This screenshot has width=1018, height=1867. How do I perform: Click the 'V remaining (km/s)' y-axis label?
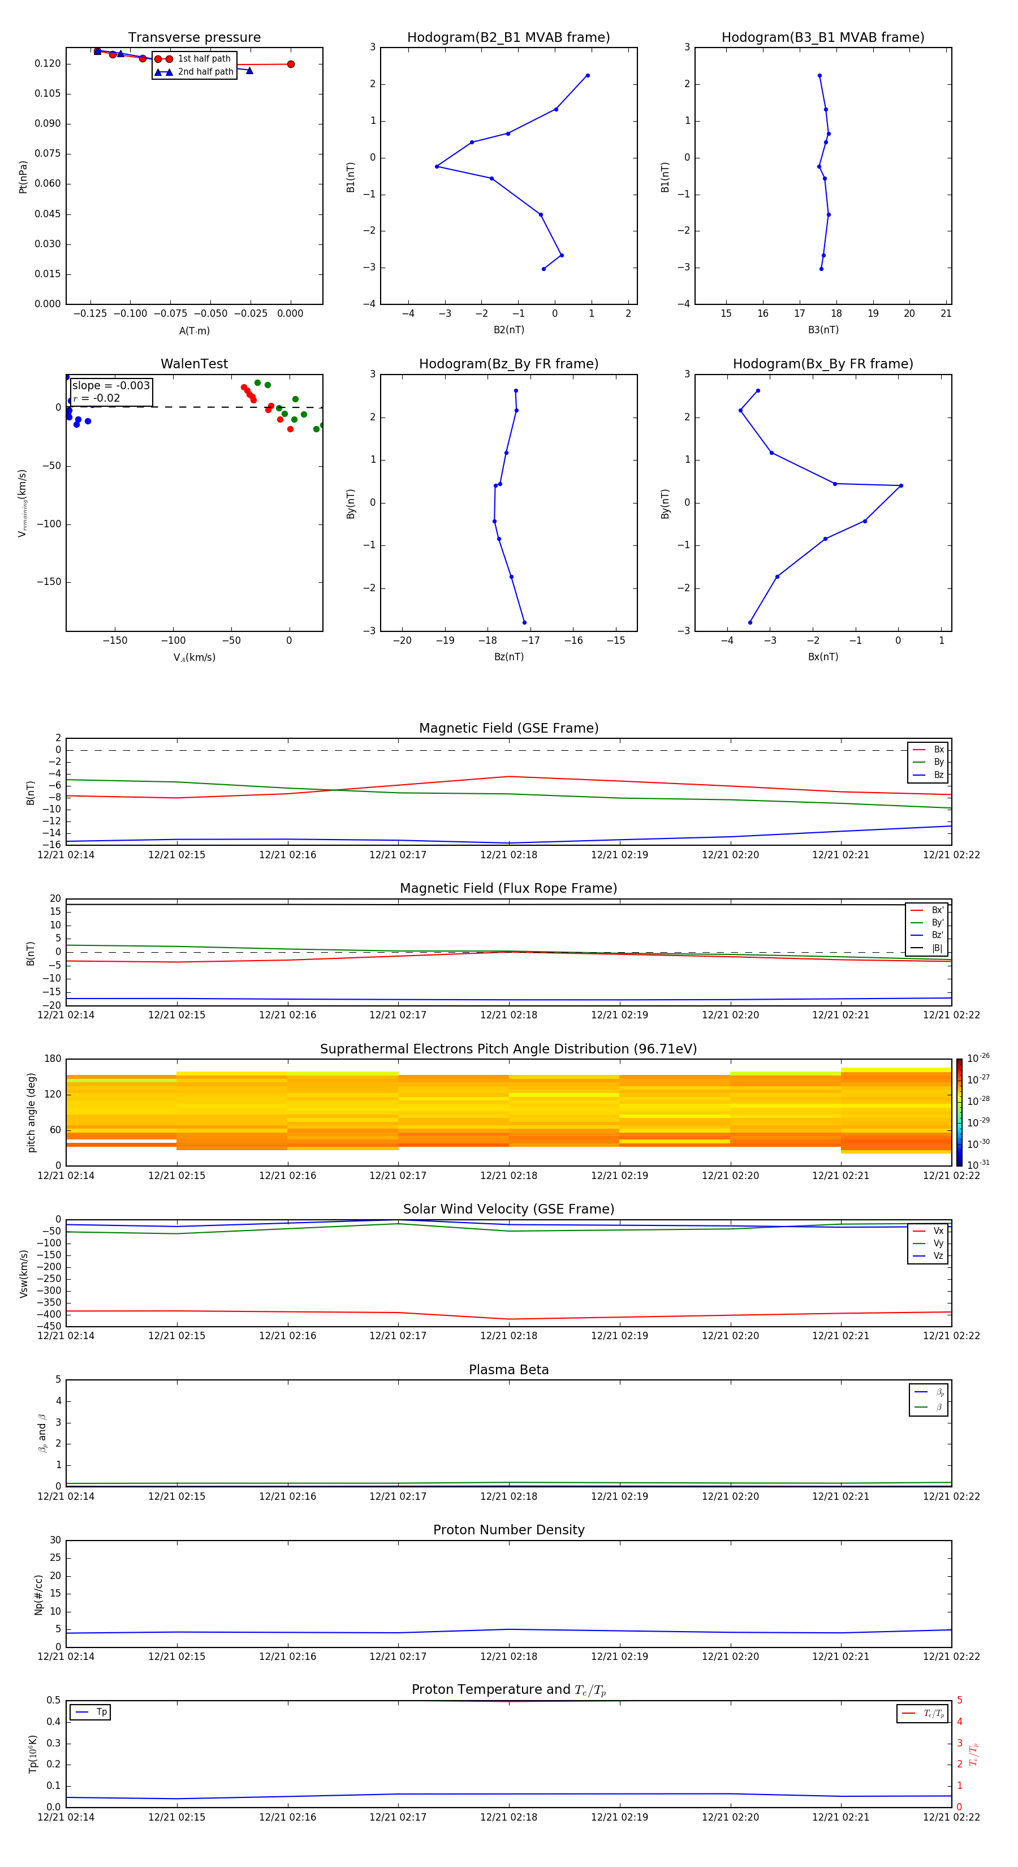(x=23, y=503)
